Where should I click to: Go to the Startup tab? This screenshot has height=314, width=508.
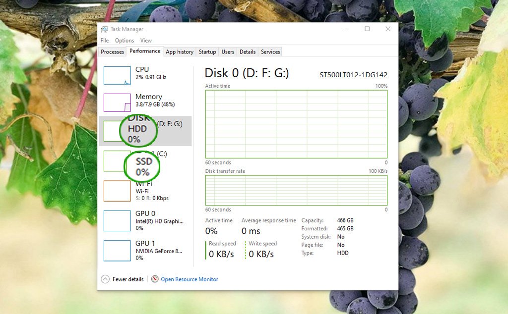[x=207, y=52]
